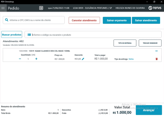Open the hamburger menu
The image size is (164, 117).
click(x=3, y=8)
